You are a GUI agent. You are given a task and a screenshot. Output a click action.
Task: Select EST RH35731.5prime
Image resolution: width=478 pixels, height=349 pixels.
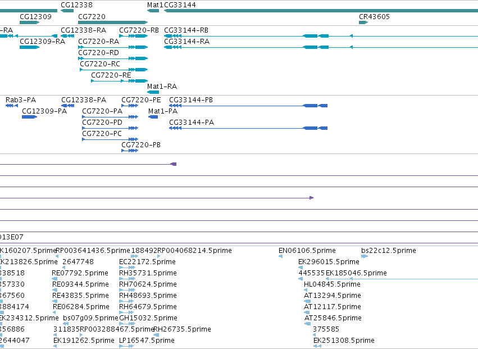(x=148, y=273)
